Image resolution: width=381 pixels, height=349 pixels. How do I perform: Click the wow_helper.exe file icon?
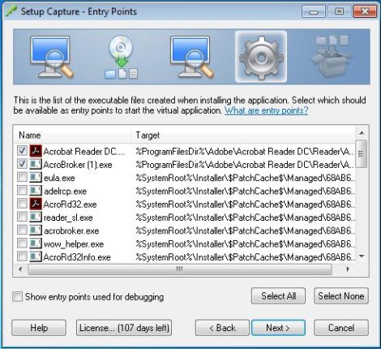click(x=36, y=244)
